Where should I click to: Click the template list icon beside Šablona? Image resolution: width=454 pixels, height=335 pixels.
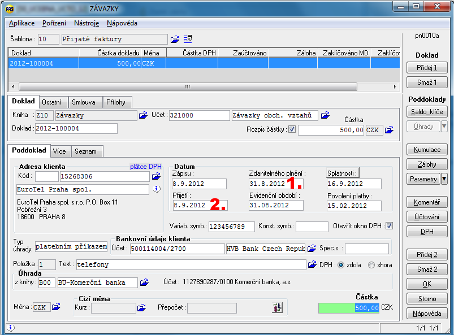(188, 39)
